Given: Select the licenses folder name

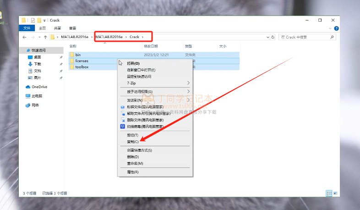Looking at the screenshot, I should (82, 61).
